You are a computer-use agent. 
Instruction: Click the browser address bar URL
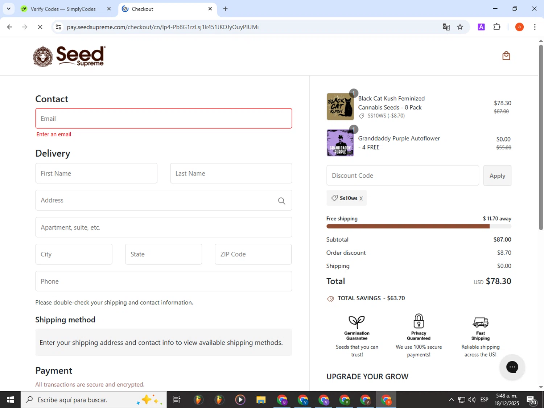click(163, 27)
